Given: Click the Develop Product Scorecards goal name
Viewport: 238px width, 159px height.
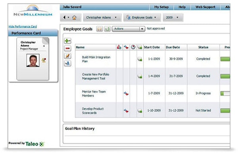Looking at the screenshot, I should (x=93, y=111).
